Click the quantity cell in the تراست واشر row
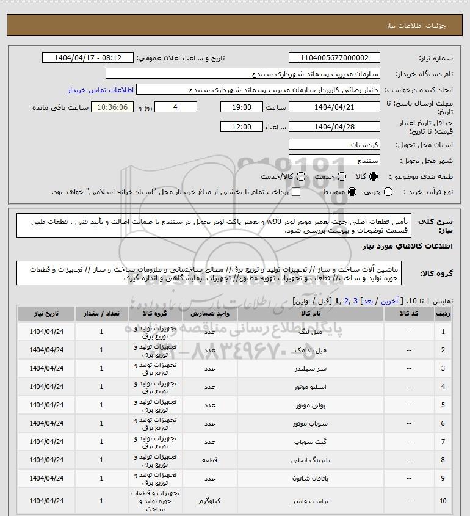The width and height of the screenshot is (470, 516). (x=101, y=501)
